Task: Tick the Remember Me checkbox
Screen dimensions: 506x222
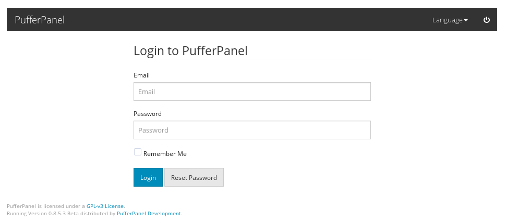Action: click(138, 152)
